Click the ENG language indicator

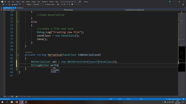(173, 102)
